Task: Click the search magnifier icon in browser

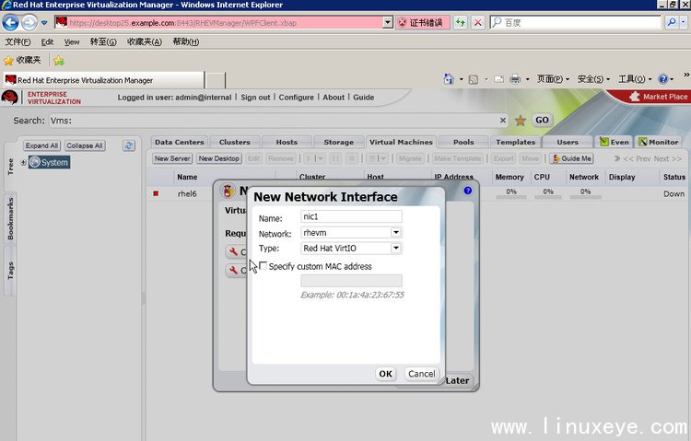Action: point(671,22)
